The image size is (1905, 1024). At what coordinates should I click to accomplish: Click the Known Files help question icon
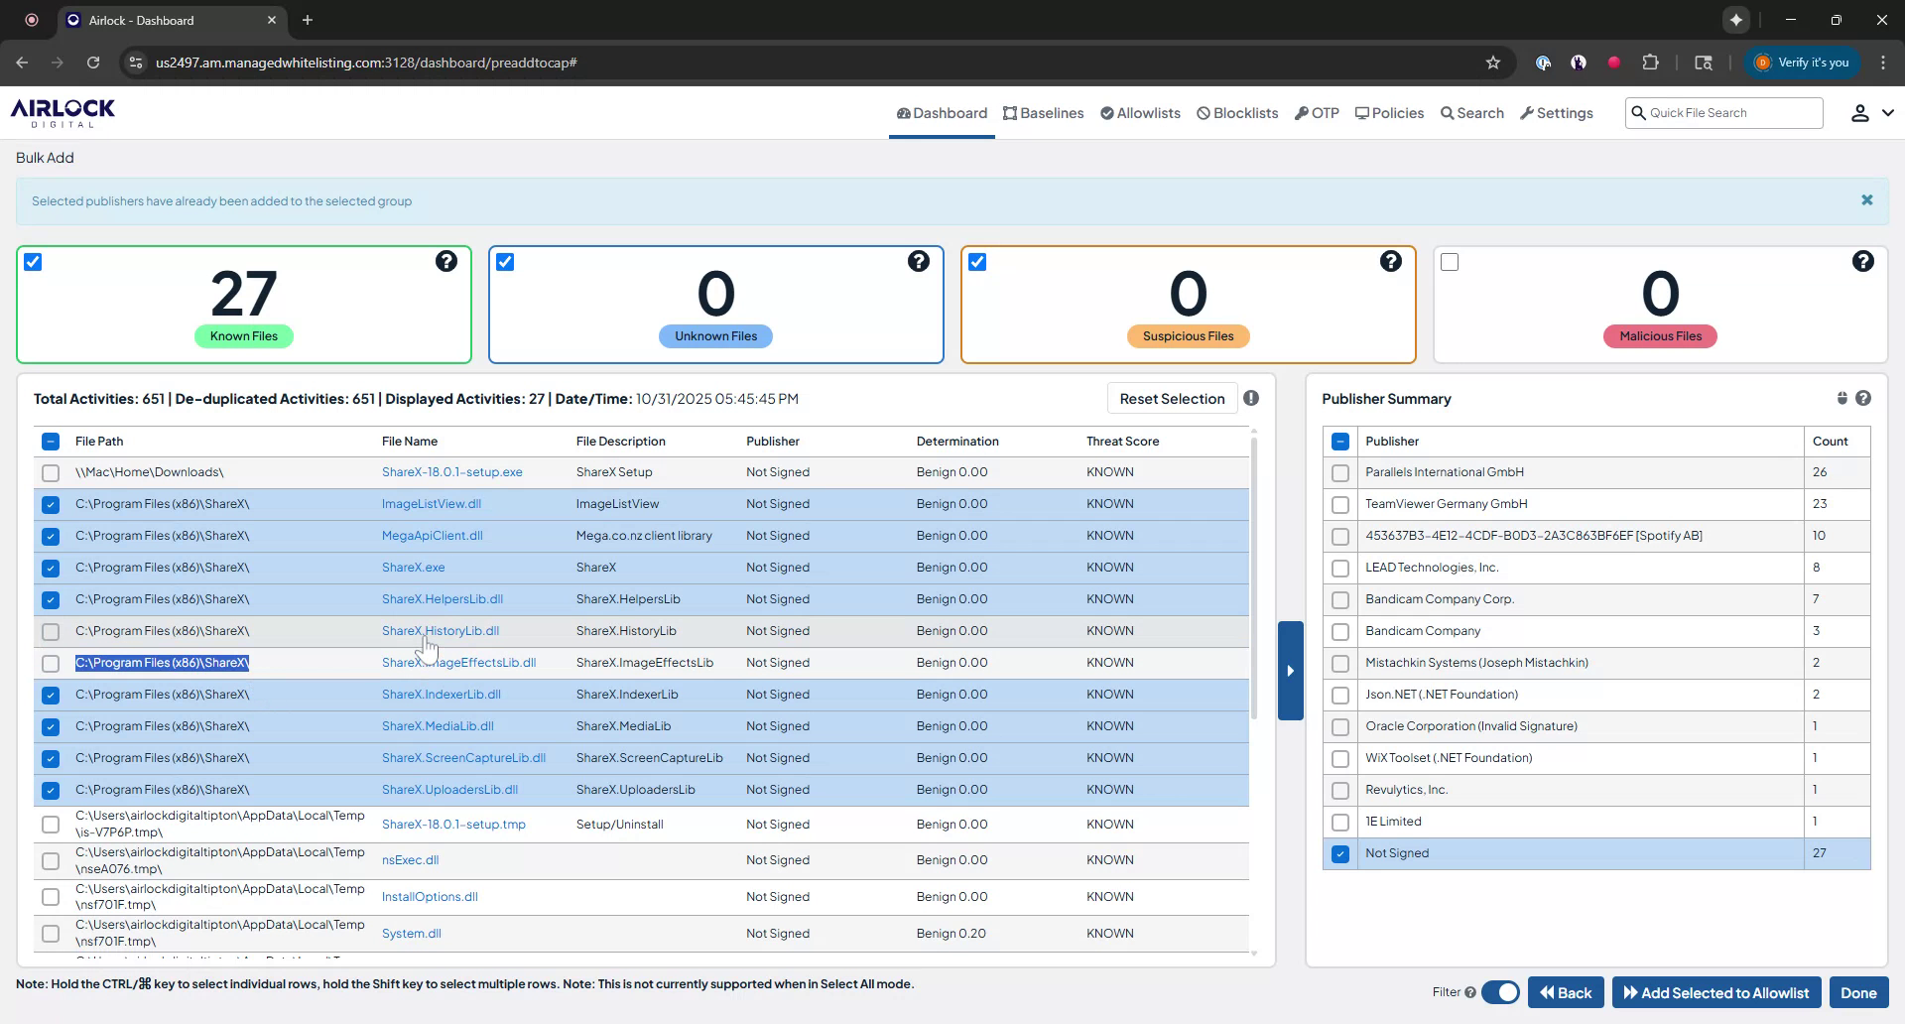pyautogui.click(x=446, y=261)
